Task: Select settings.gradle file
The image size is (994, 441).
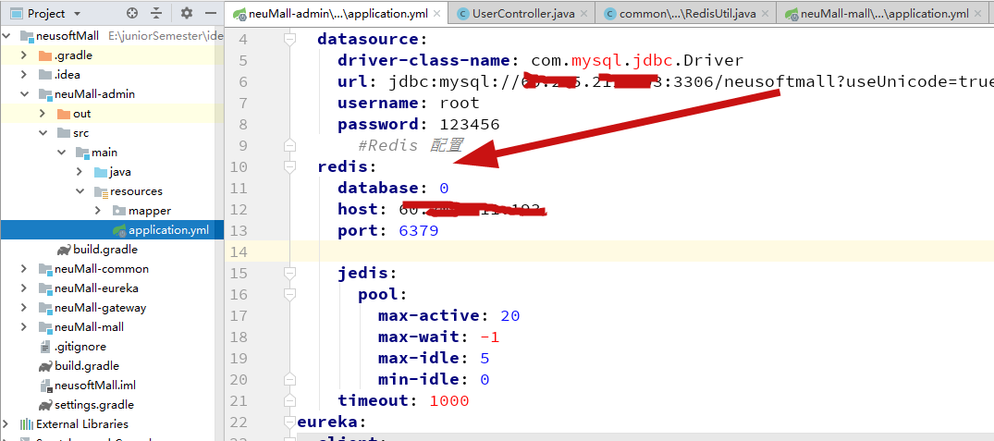Action: (x=93, y=405)
